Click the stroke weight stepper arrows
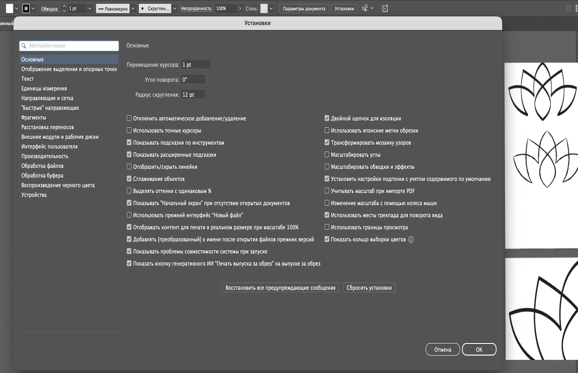578x373 pixels. pos(64,8)
